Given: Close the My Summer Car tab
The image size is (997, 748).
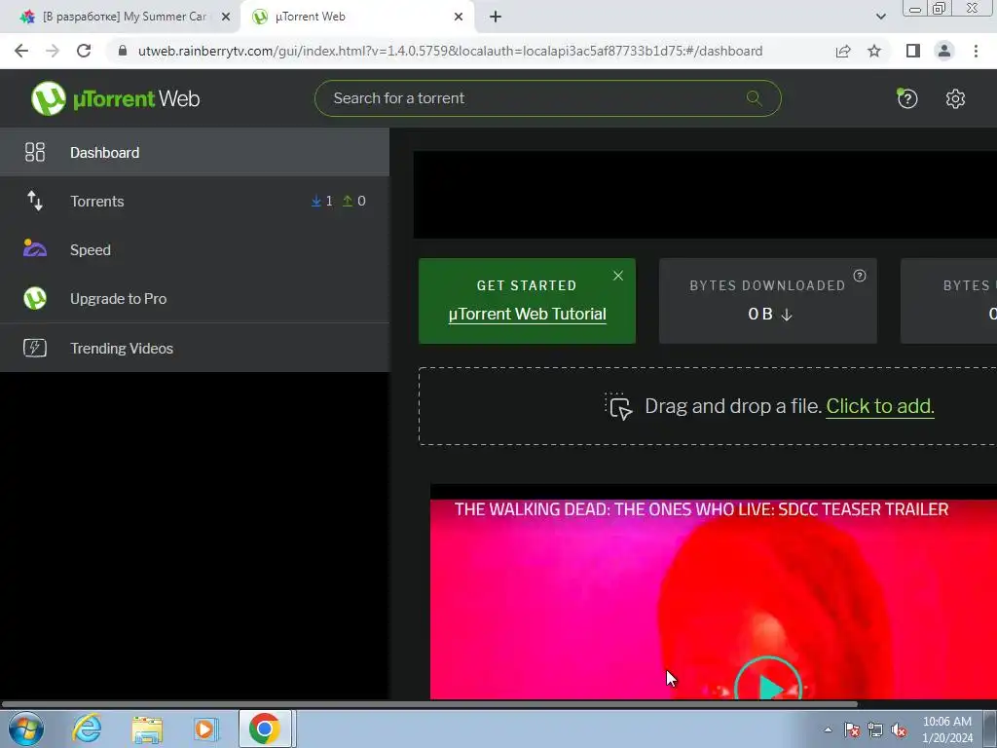Looking at the screenshot, I should point(226,18).
